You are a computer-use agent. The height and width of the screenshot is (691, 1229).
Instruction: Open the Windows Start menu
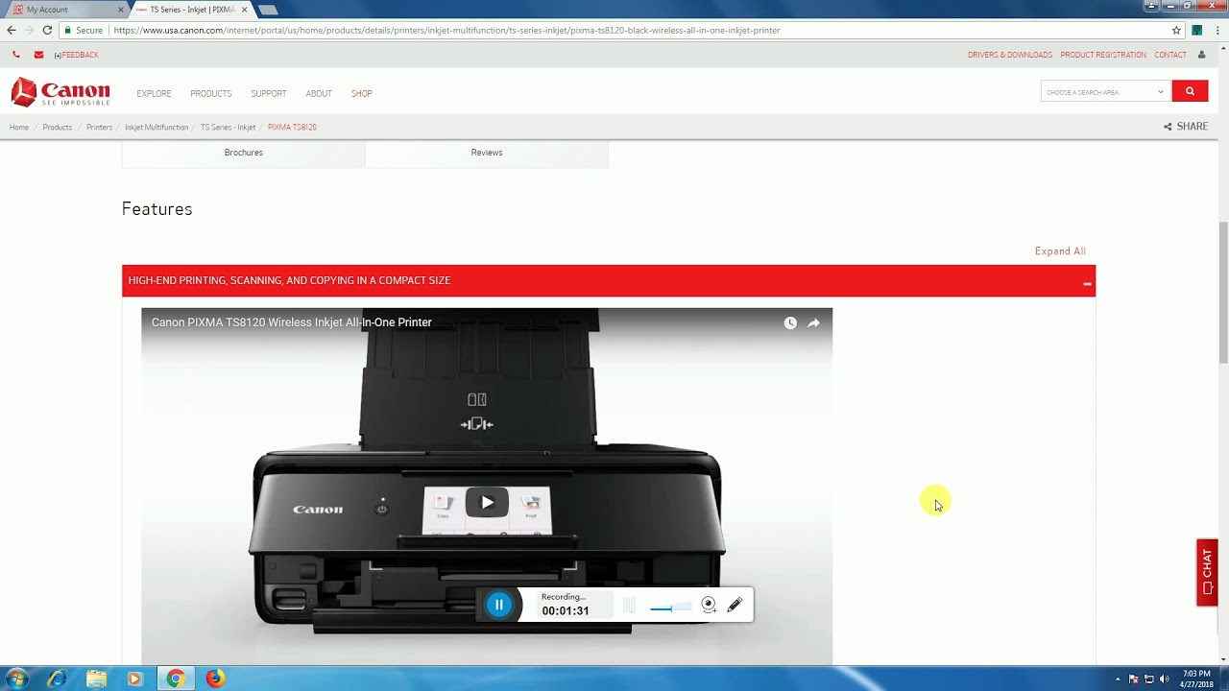[x=16, y=679]
